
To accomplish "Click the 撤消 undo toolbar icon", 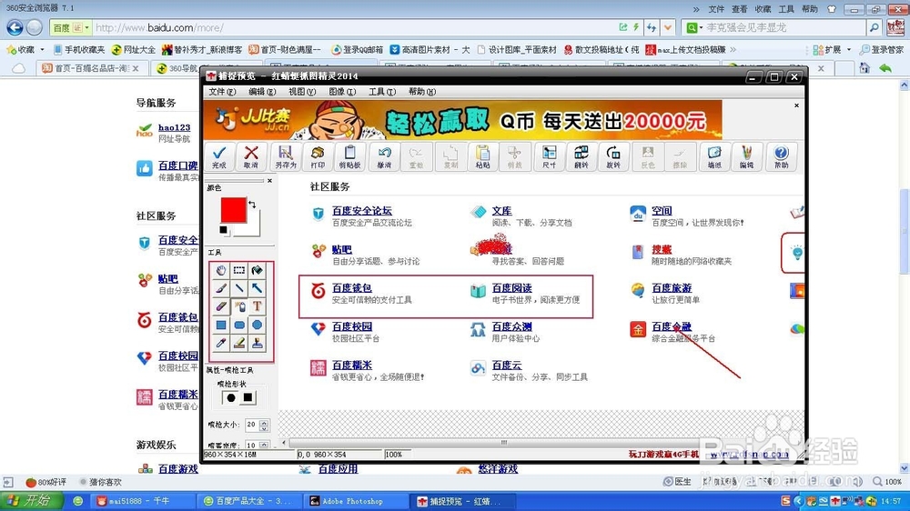I will click(x=384, y=156).
